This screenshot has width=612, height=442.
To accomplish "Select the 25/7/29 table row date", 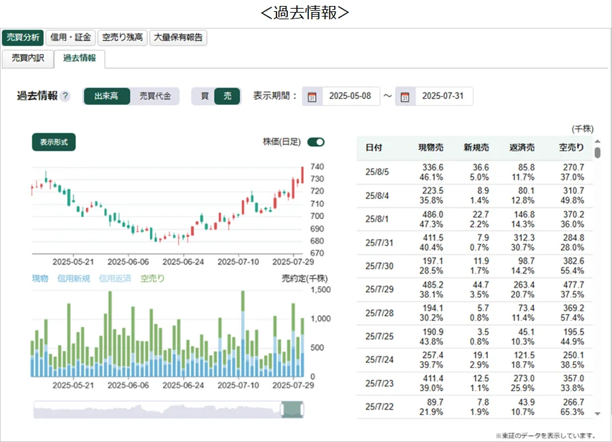I will click(x=379, y=289).
